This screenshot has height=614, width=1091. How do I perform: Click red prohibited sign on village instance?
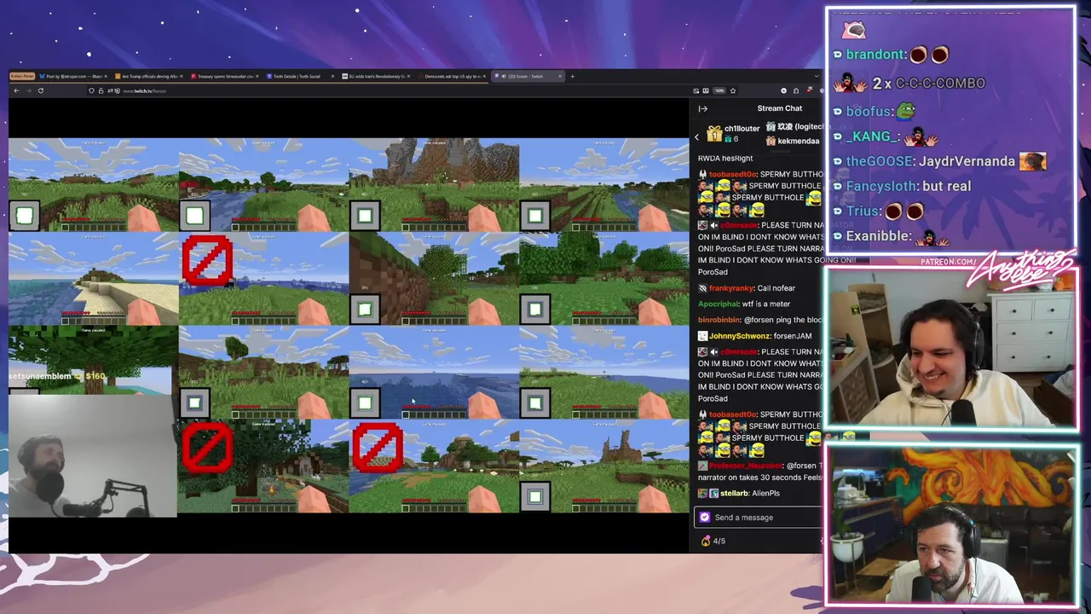click(x=378, y=448)
